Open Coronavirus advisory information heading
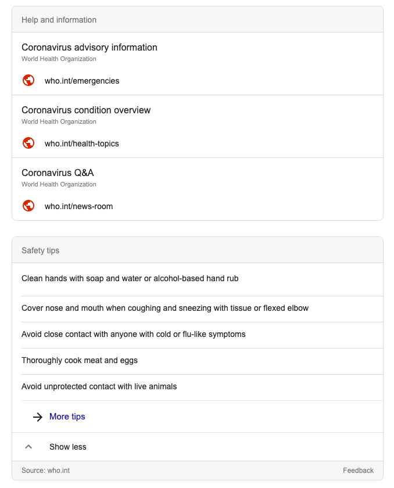This screenshot has height=488, width=394. pos(89,48)
